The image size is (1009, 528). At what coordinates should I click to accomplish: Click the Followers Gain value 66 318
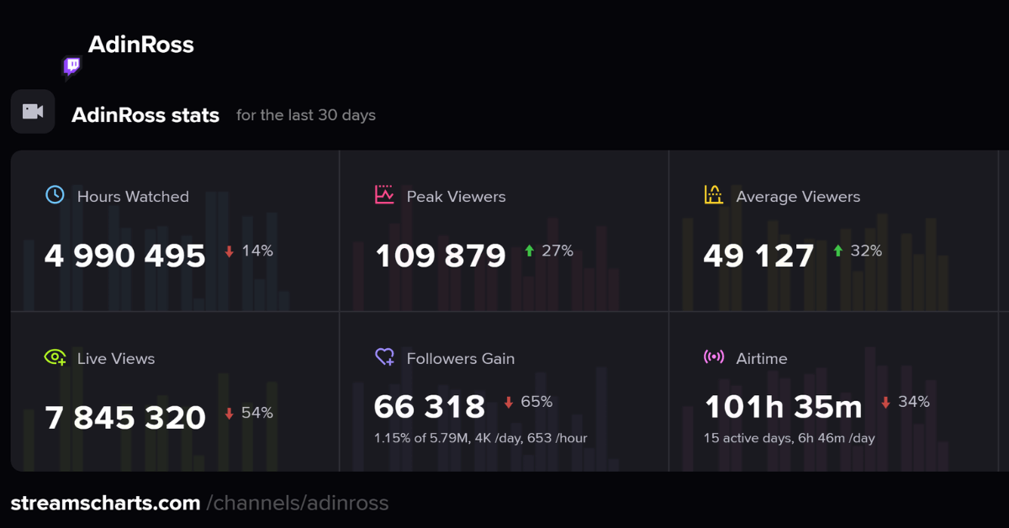pyautogui.click(x=430, y=407)
